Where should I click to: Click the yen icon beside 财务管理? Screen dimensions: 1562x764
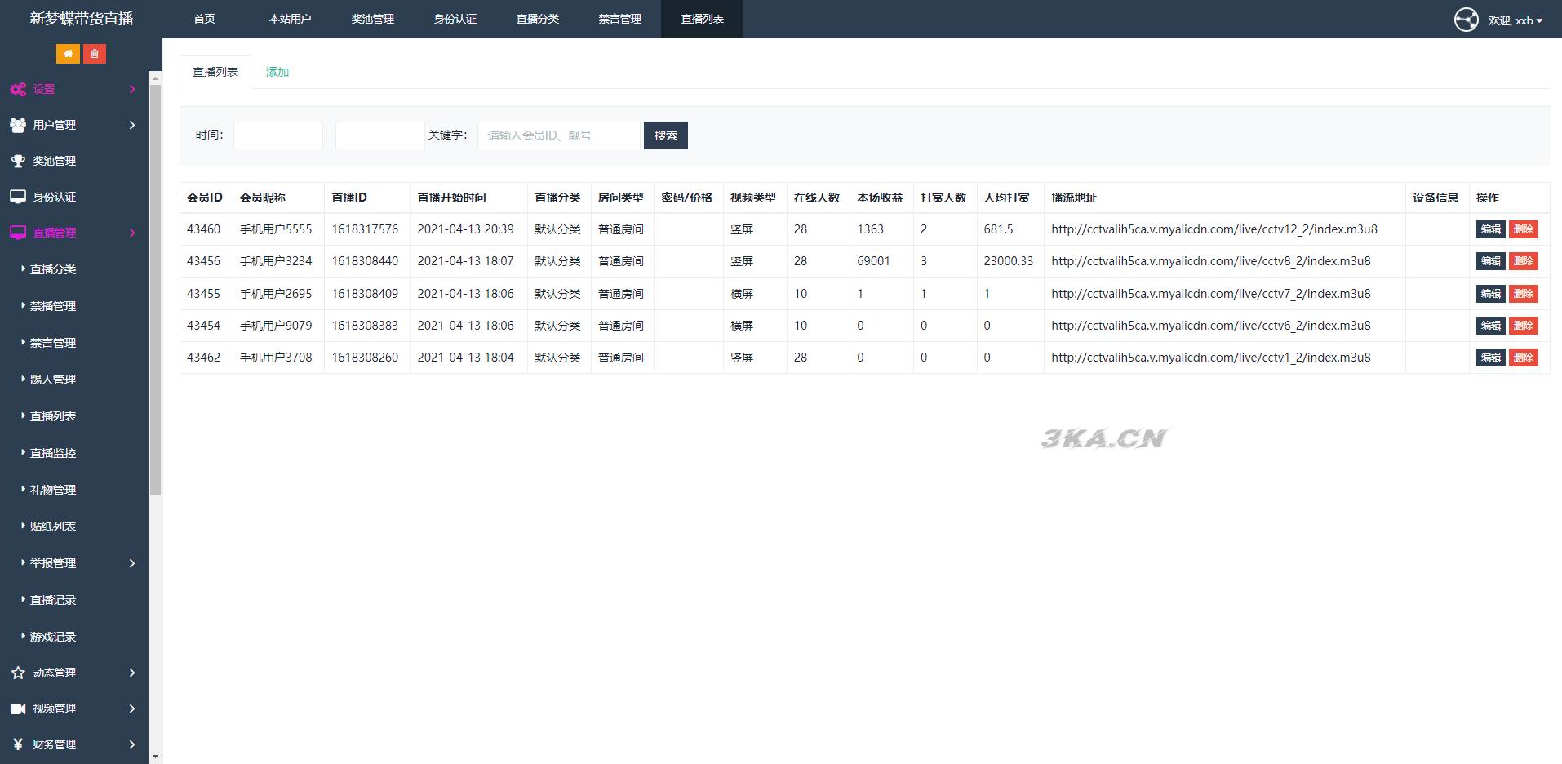18,744
